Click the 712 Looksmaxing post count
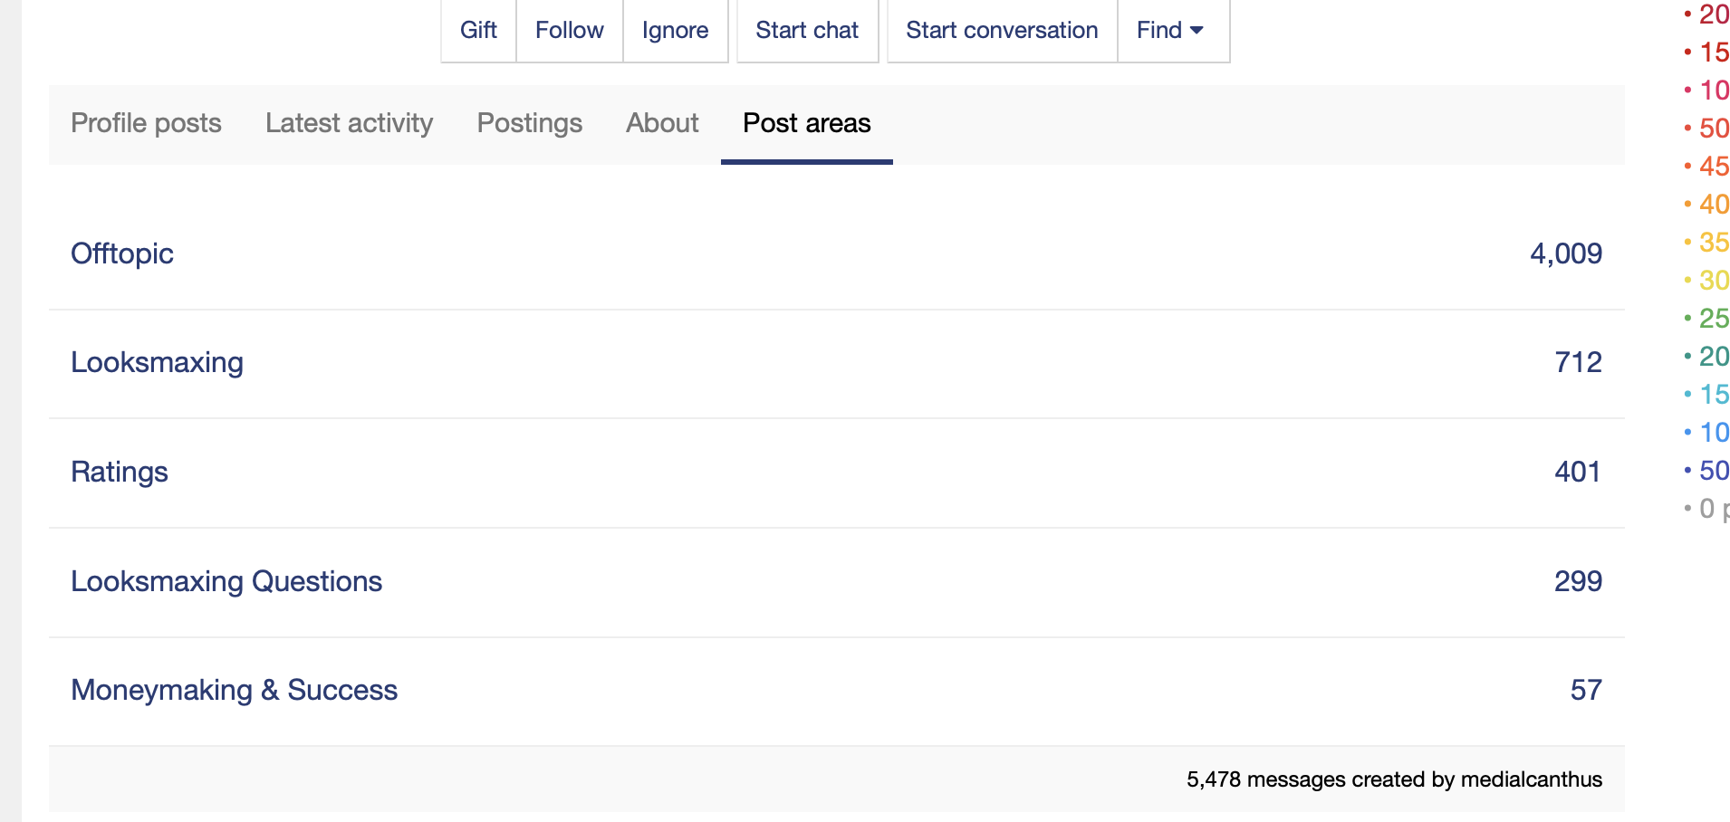This screenshot has height=822, width=1730. 1578,362
